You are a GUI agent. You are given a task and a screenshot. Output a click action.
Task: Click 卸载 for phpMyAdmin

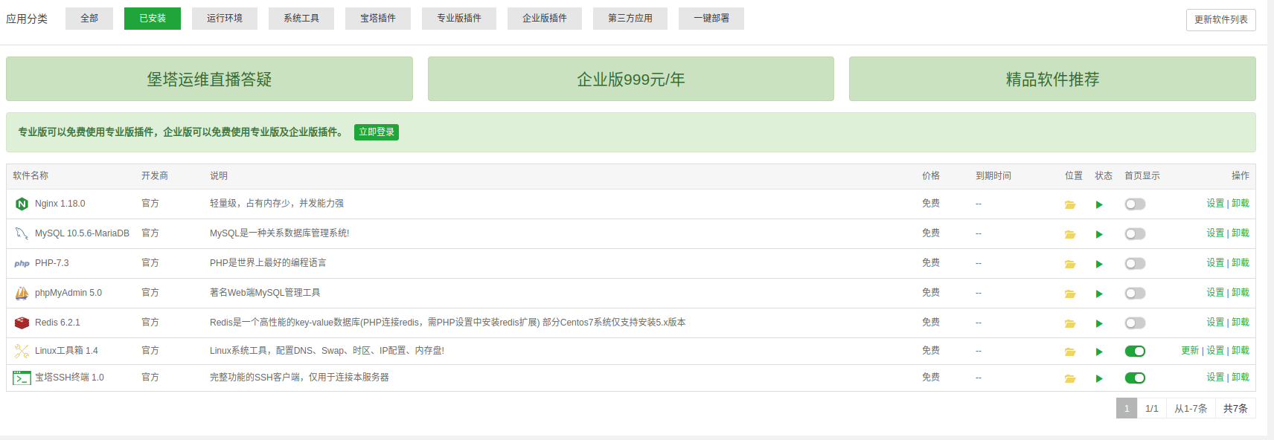pyautogui.click(x=1241, y=292)
